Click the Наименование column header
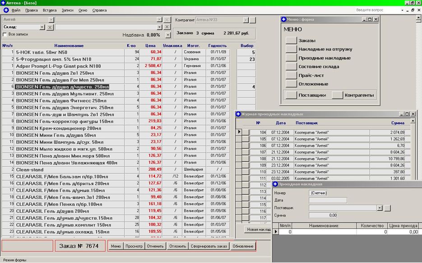422x263 pixels. 69,45
